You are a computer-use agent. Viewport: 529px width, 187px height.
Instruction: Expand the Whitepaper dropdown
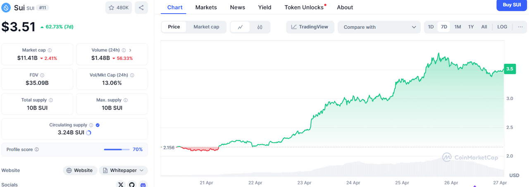123,170
